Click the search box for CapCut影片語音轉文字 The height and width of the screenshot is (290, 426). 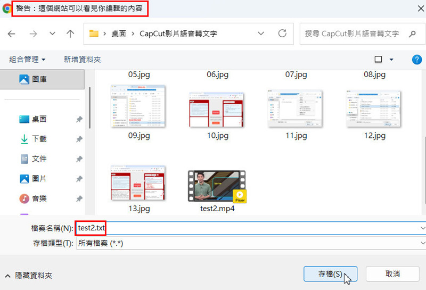coord(351,34)
